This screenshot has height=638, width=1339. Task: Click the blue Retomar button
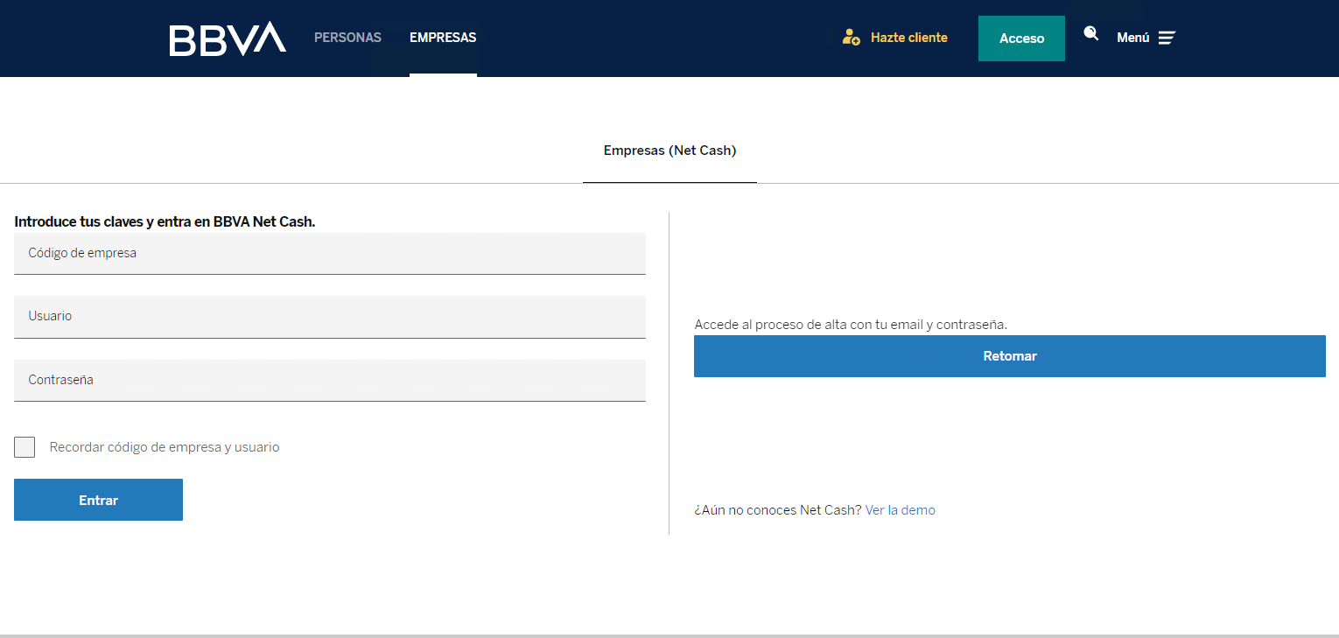(x=1009, y=356)
